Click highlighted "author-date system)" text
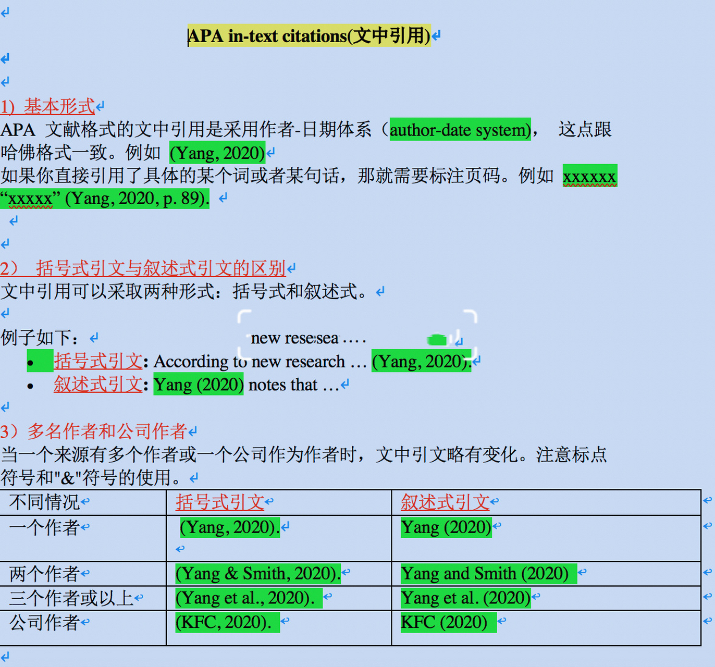Viewport: 715px width, 667px height. pos(460,129)
